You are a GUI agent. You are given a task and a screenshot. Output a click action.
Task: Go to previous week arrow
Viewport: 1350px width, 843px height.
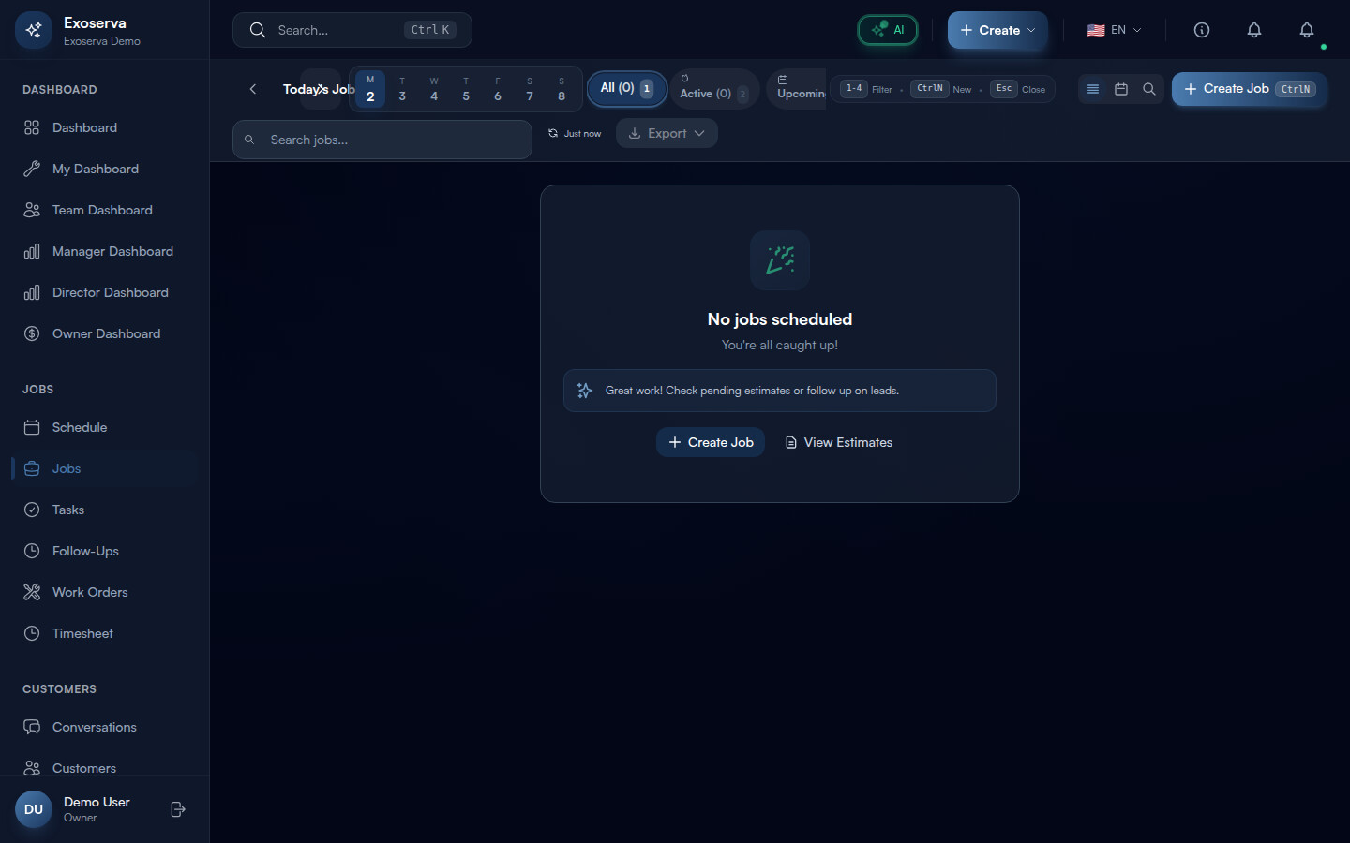(252, 89)
